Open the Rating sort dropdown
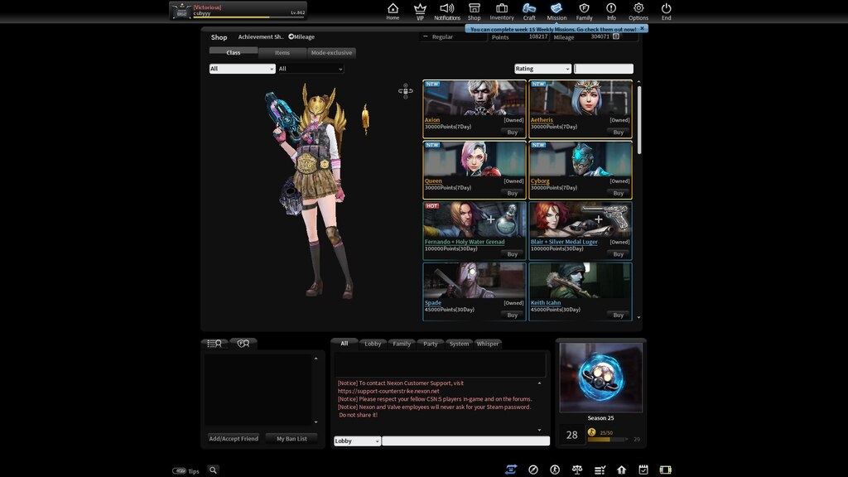848x477 pixels. click(x=543, y=69)
